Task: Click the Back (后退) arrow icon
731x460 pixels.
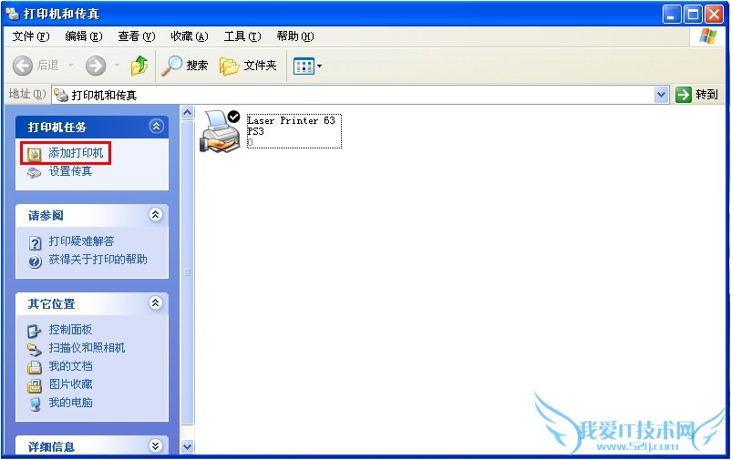Action: 23,66
